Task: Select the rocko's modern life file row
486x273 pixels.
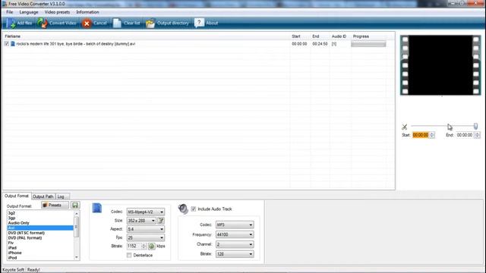Action: (198, 44)
